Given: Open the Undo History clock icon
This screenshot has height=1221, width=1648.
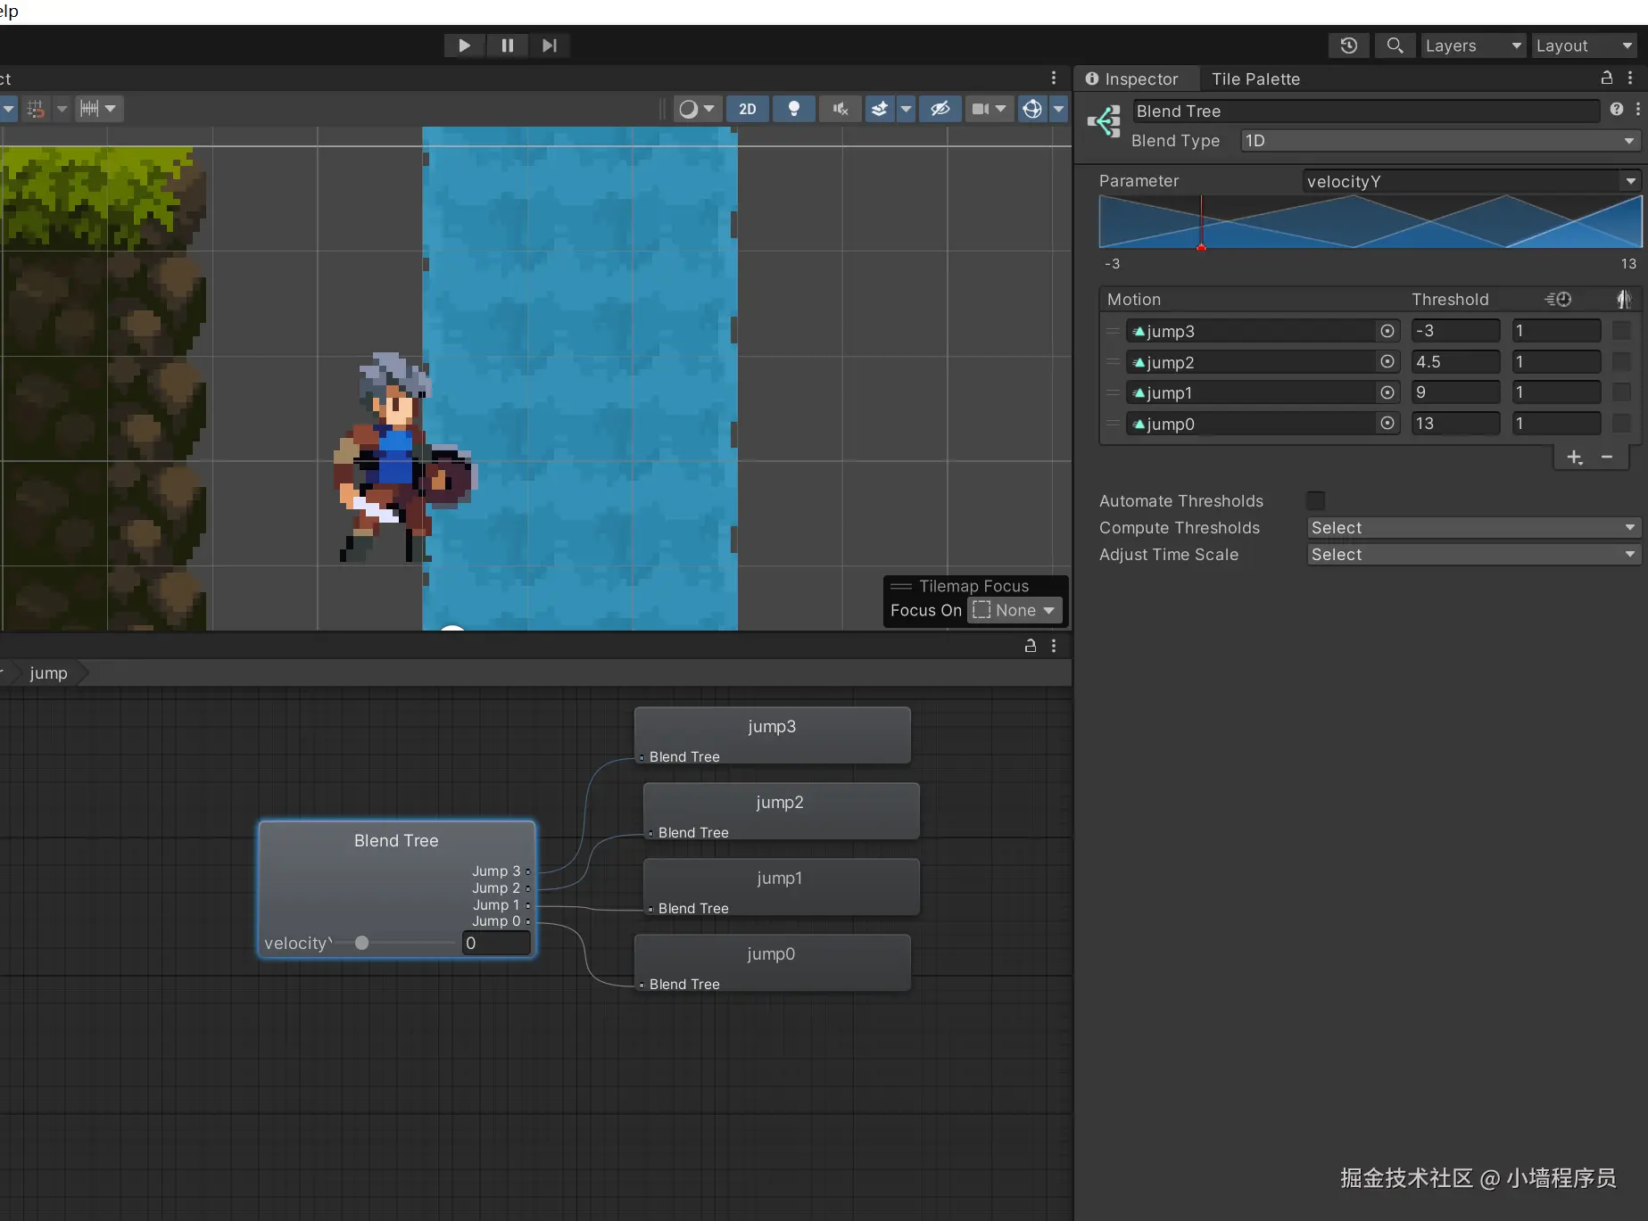Looking at the screenshot, I should (x=1348, y=45).
